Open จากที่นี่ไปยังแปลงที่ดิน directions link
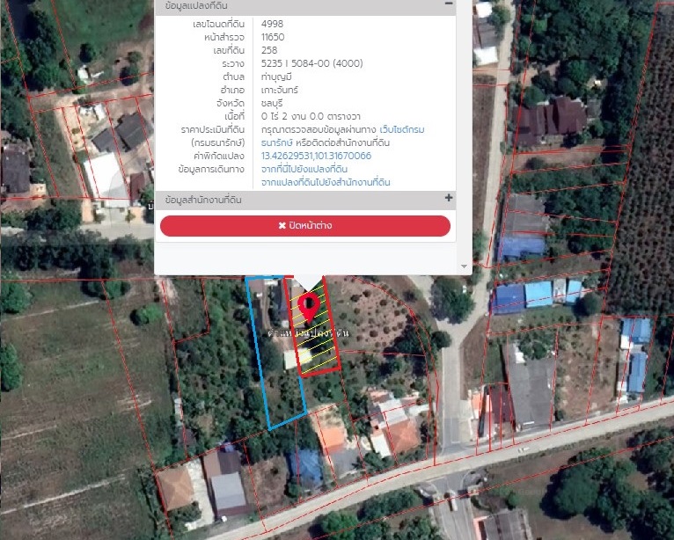The width and height of the screenshot is (674, 540). tap(304, 169)
